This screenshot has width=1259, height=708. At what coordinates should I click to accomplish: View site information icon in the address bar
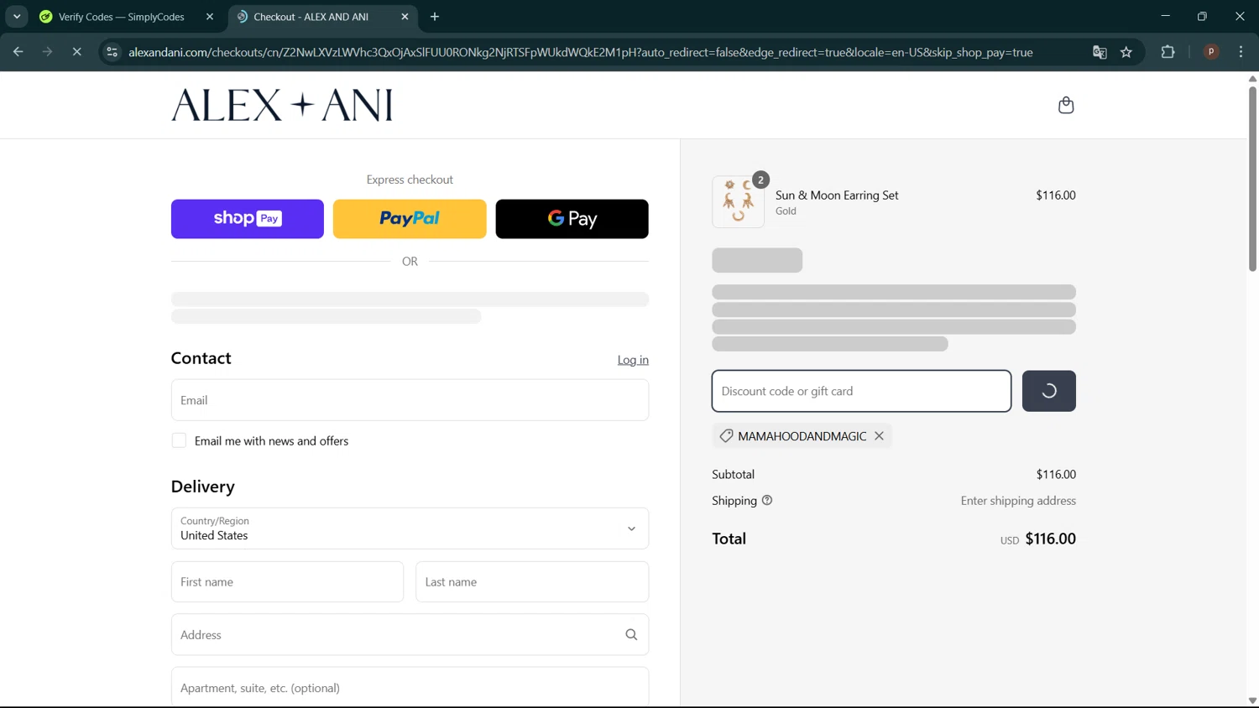(112, 52)
